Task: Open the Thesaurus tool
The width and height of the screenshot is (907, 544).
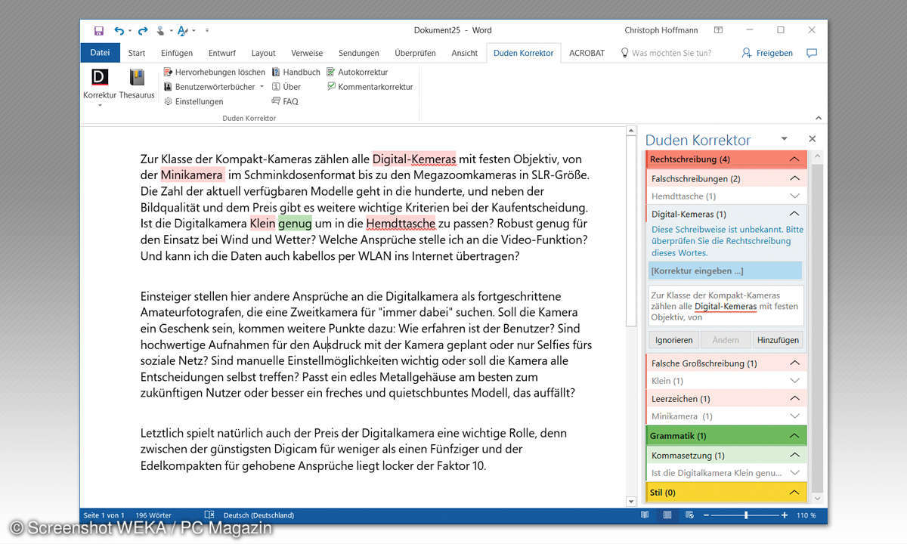Action: point(137,84)
